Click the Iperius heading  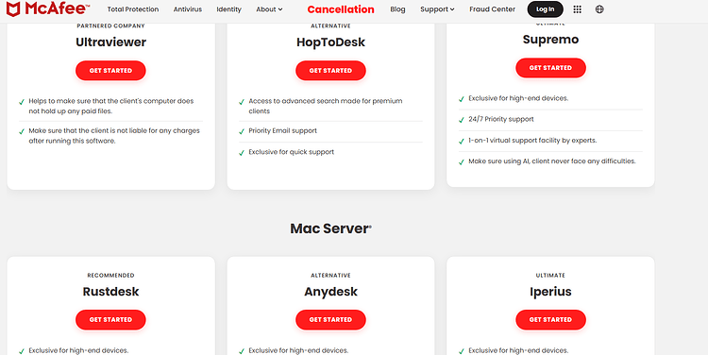(x=550, y=292)
